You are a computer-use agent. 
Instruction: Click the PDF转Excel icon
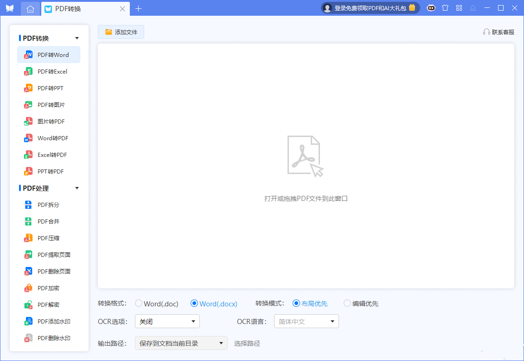(x=28, y=71)
